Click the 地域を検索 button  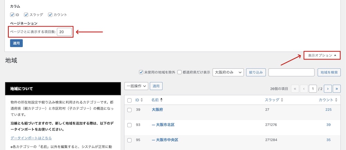pyautogui.click(x=329, y=72)
